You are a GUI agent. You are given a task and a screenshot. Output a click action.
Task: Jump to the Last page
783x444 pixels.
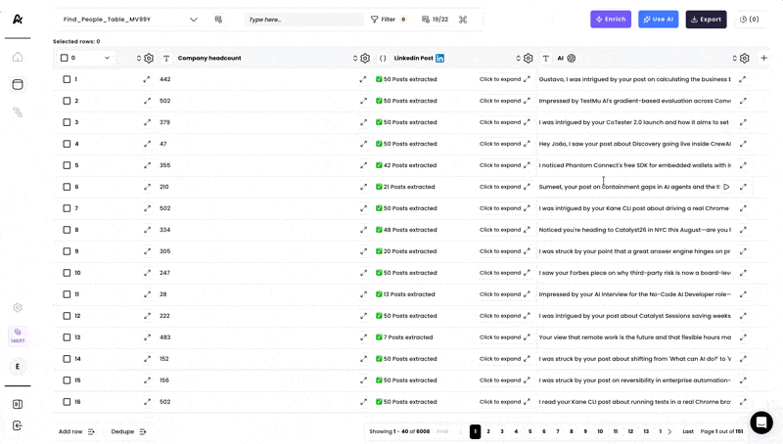(x=688, y=431)
